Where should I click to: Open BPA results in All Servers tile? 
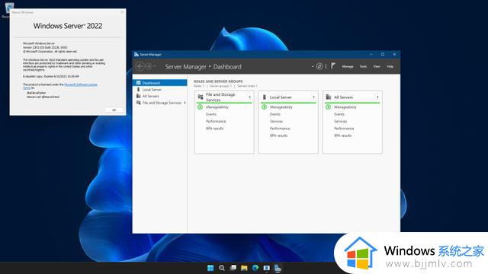[342, 135]
